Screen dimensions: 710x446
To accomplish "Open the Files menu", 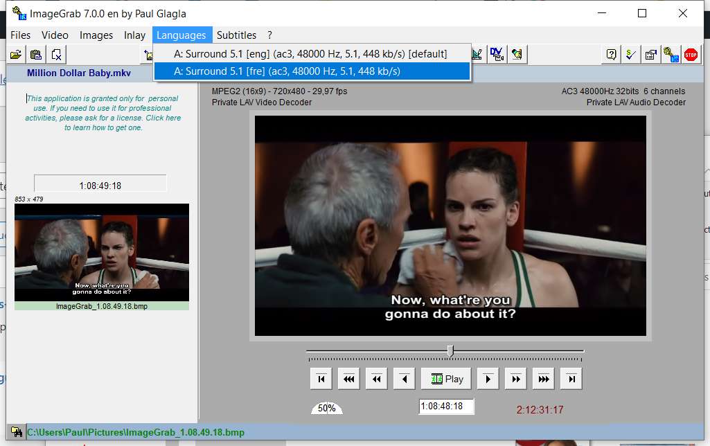I will click(20, 35).
